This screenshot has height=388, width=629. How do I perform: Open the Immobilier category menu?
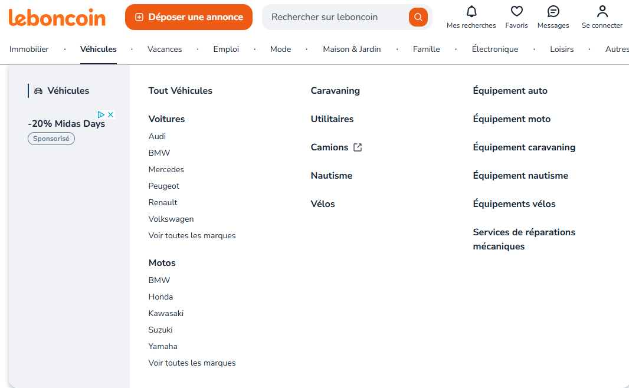29,49
